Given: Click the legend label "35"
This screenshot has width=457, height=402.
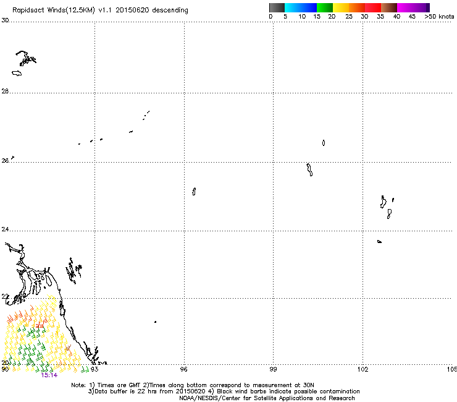Looking at the screenshot, I should (380, 17).
